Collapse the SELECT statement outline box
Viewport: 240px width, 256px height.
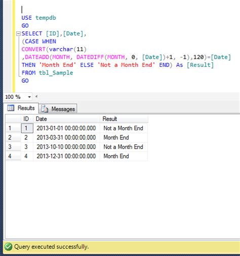coord(18,34)
